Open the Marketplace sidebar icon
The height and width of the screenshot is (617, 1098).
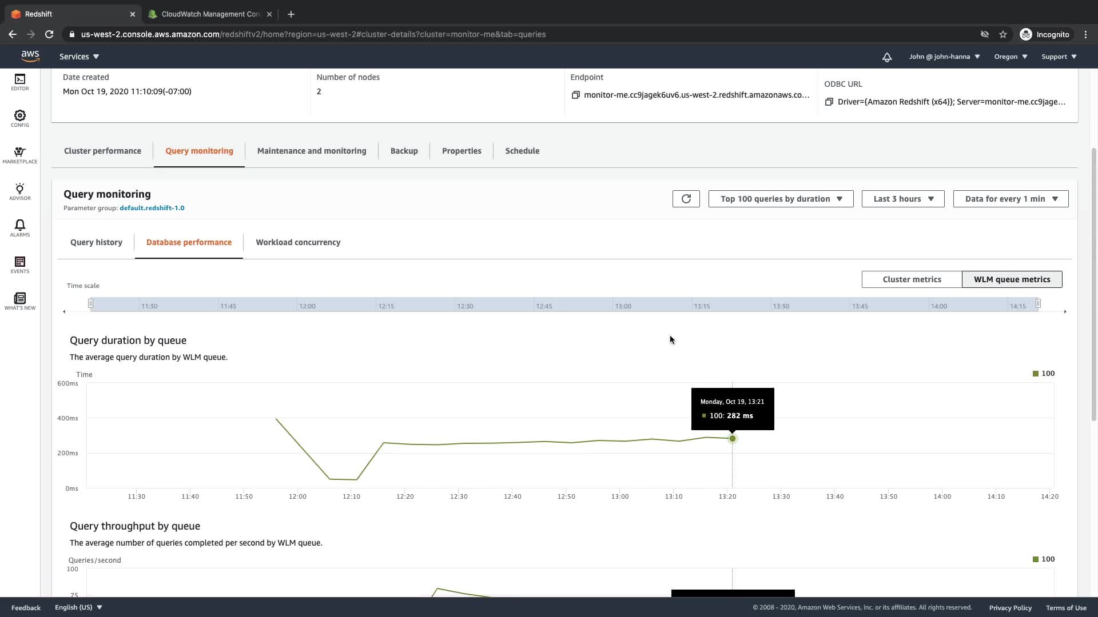pos(19,155)
